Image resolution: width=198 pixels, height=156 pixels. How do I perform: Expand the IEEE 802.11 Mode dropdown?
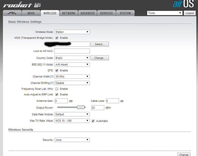pyautogui.click(x=72, y=64)
